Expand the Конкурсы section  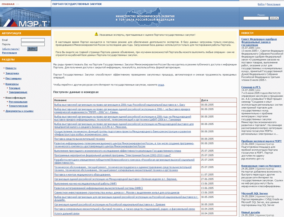pos(12,84)
